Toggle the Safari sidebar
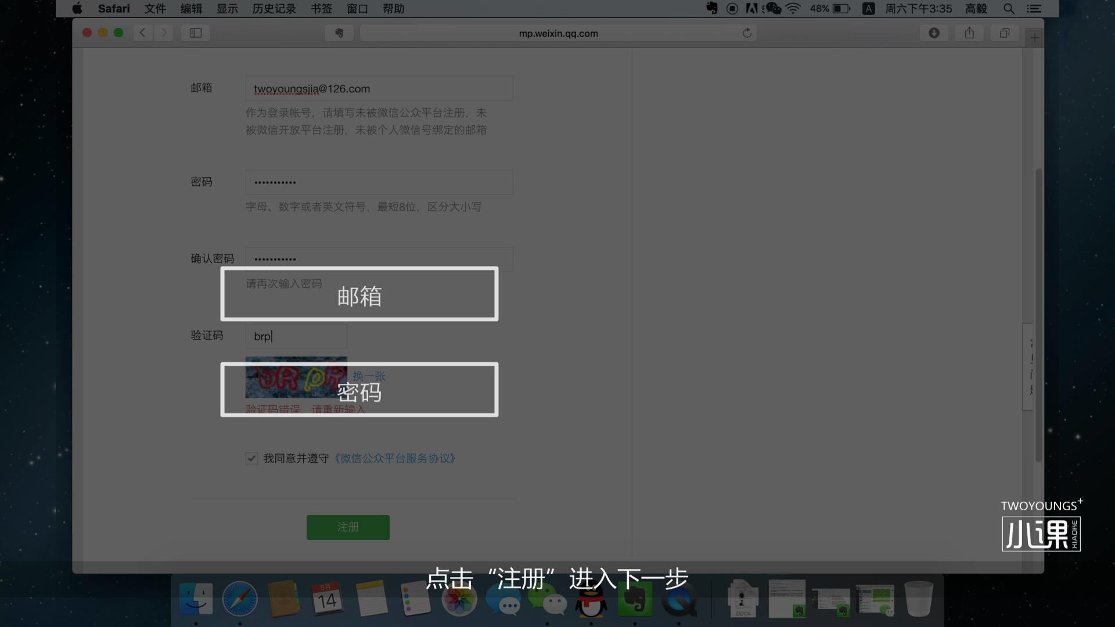The height and width of the screenshot is (627, 1115). click(195, 33)
